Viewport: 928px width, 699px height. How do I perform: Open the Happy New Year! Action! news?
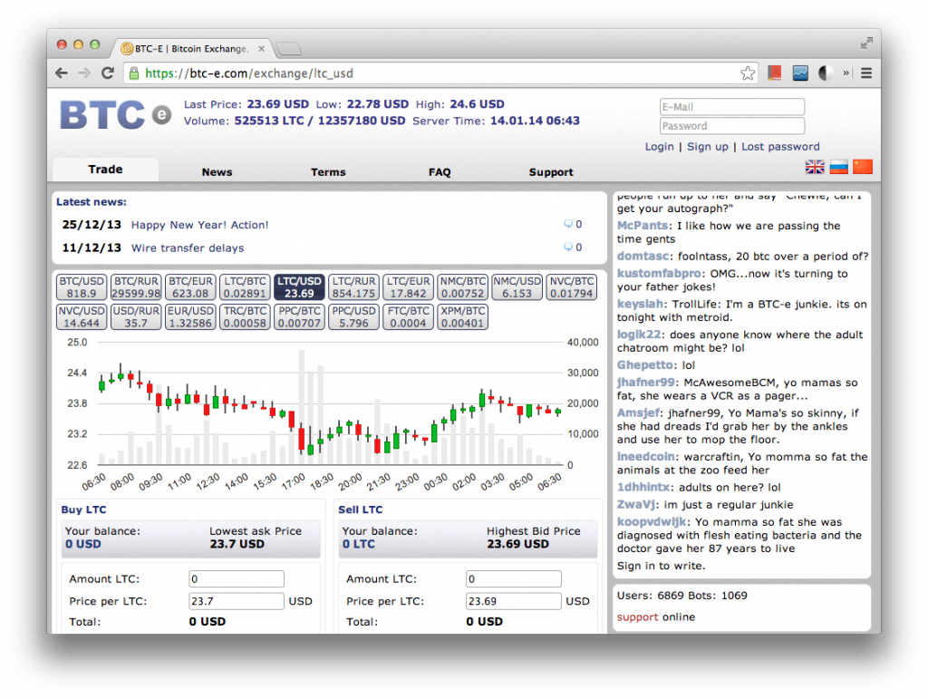[x=199, y=225]
